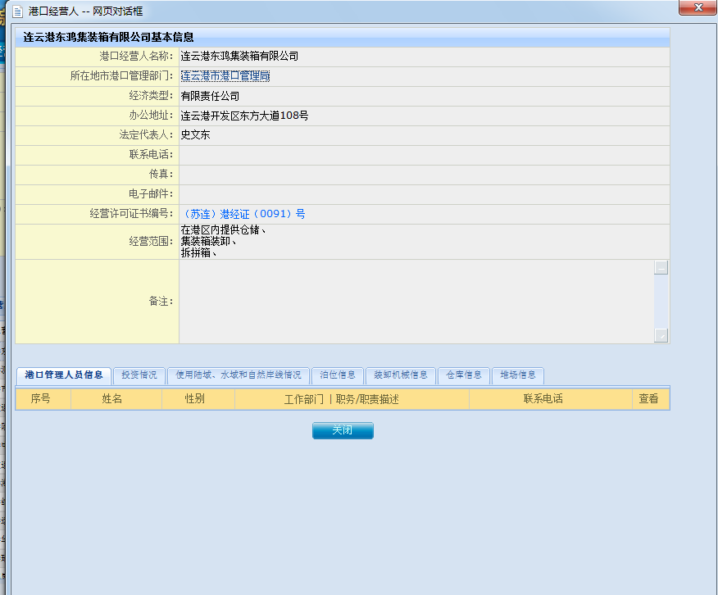Click the 姓名 column header
Image resolution: width=718 pixels, height=595 pixels.
tap(112, 399)
